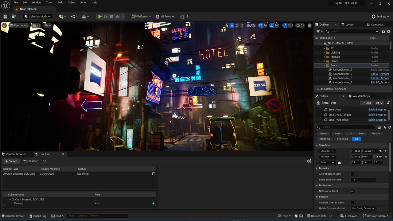The width and height of the screenshot is (393, 221).
Task: Toggle the Scale lock ratio icon
Action: point(339,163)
